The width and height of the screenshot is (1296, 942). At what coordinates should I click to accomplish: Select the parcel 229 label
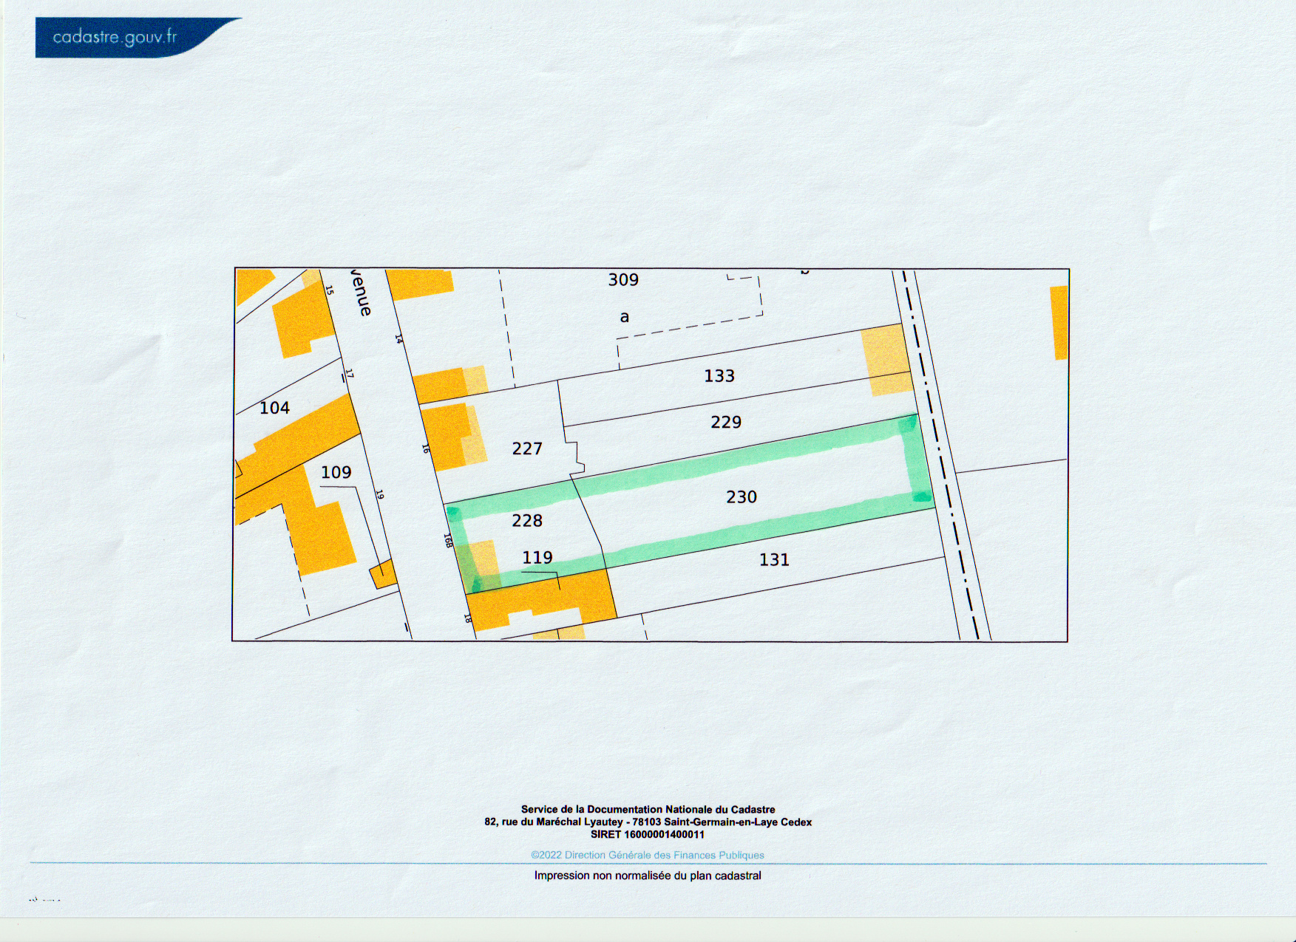click(x=725, y=422)
